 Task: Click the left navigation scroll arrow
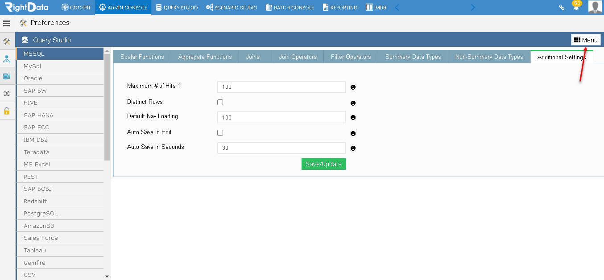pos(397,8)
